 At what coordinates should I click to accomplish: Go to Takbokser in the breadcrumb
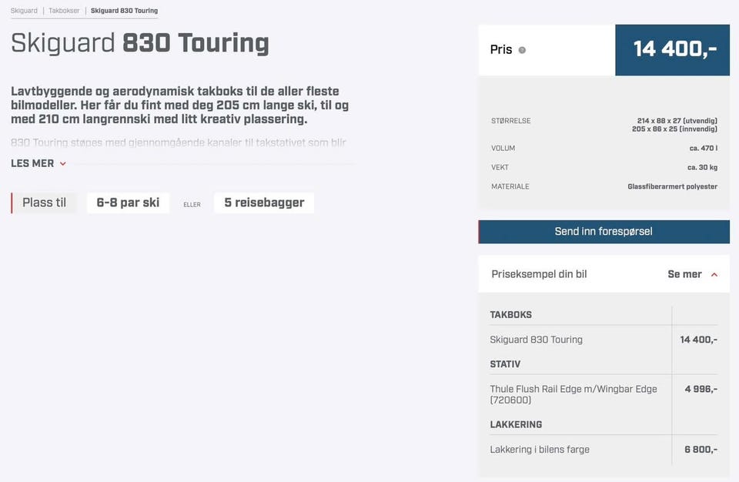64,11
